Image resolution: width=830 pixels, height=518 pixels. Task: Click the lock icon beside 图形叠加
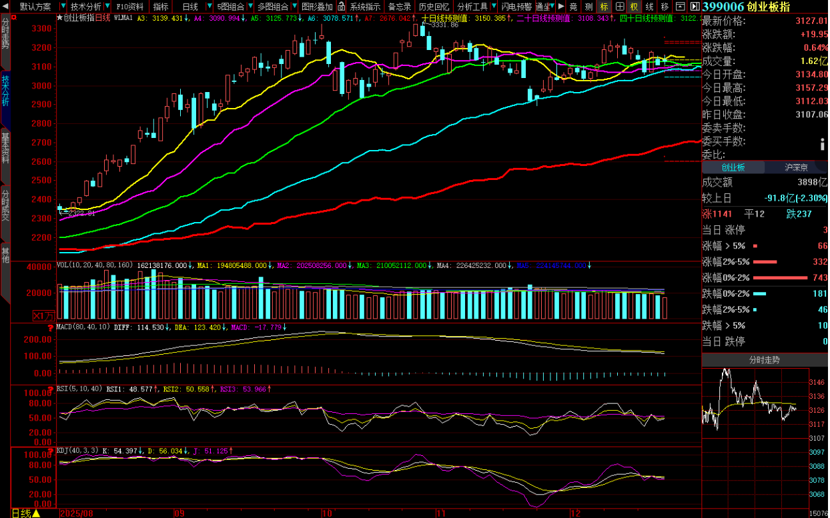[x=341, y=7]
